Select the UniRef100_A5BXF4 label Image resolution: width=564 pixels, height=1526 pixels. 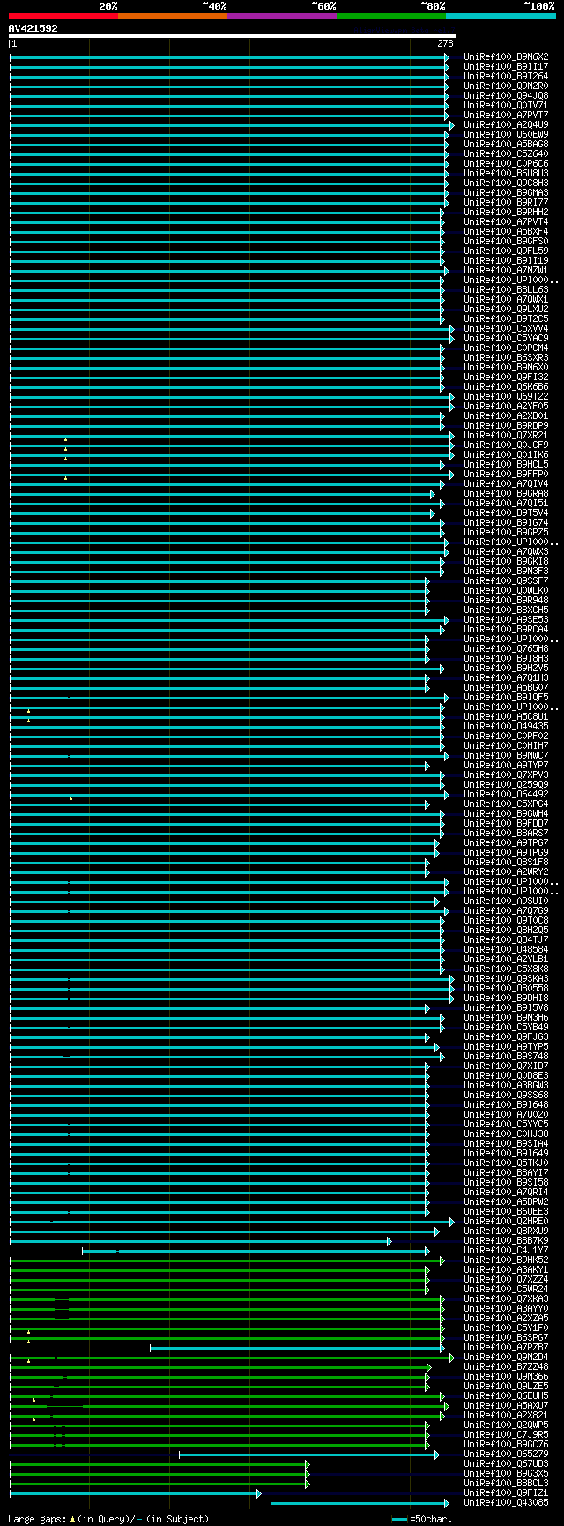[x=506, y=231]
